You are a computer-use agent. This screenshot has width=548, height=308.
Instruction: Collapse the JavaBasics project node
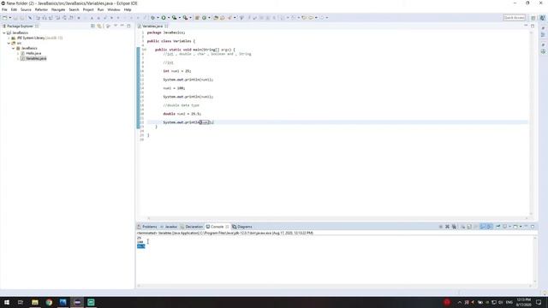pos(4,33)
